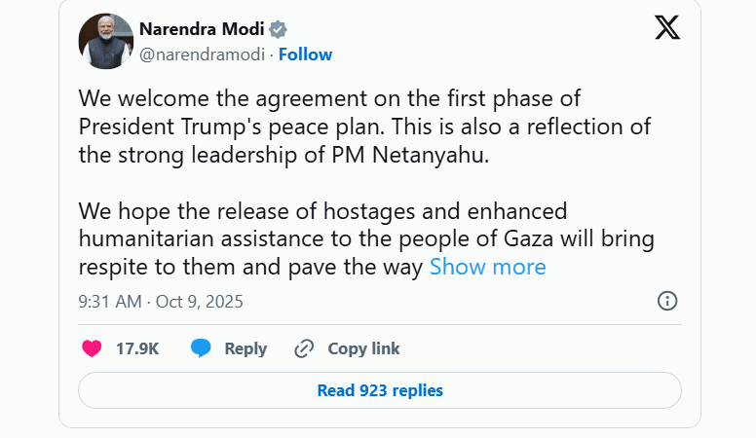Click the 17.9K likes count
The width and height of the screenshot is (756, 438).
click(x=137, y=348)
